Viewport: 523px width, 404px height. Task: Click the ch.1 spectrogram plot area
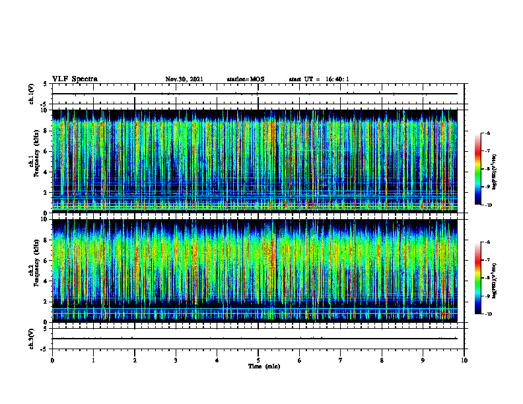click(x=254, y=161)
